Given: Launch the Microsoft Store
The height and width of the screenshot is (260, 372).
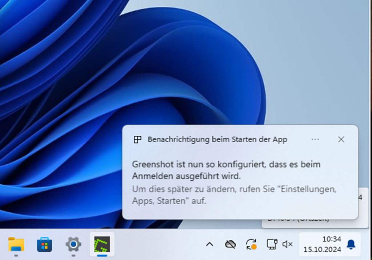Looking at the screenshot, I should tap(44, 245).
